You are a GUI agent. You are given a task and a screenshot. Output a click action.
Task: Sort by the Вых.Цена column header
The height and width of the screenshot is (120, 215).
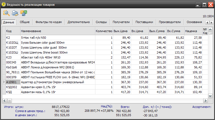122,31
